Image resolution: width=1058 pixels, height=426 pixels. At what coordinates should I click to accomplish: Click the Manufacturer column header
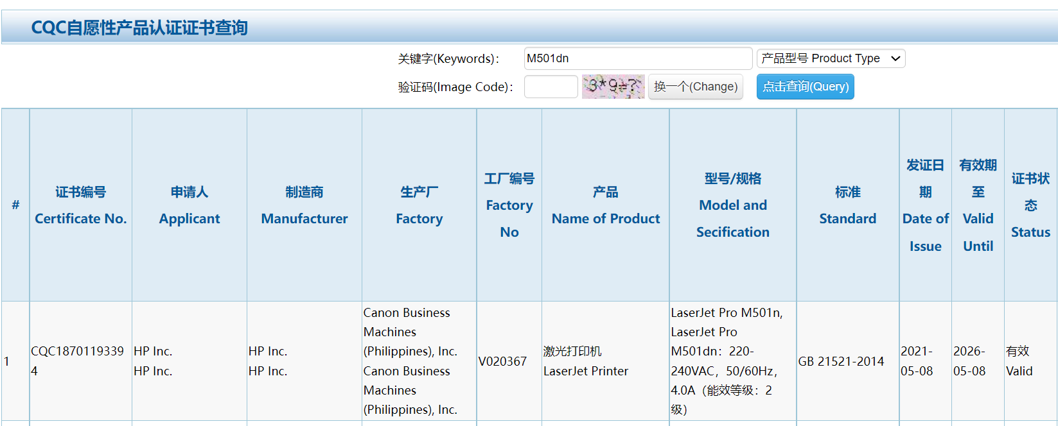(304, 205)
